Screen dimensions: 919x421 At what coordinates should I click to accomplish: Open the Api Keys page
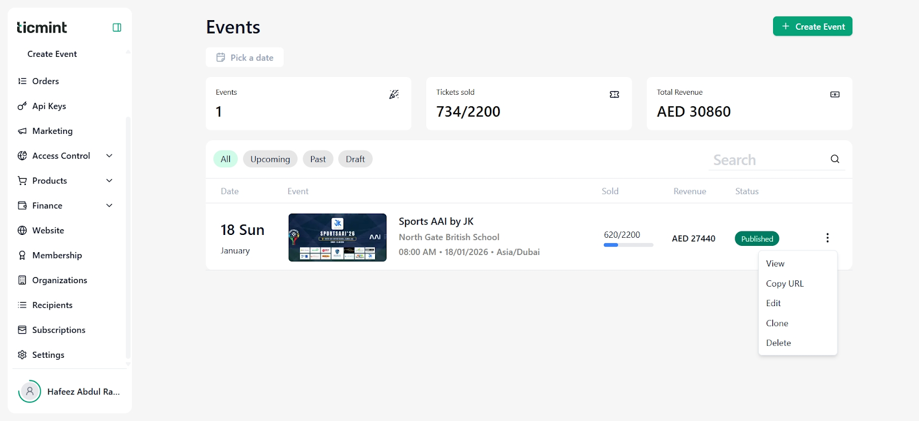49,106
